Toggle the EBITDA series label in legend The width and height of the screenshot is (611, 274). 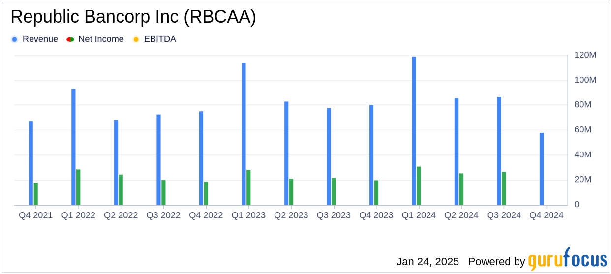[x=160, y=39]
